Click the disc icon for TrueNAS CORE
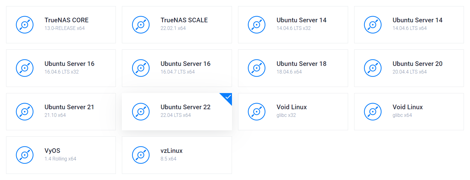The width and height of the screenshot is (470, 180). [x=24, y=25]
